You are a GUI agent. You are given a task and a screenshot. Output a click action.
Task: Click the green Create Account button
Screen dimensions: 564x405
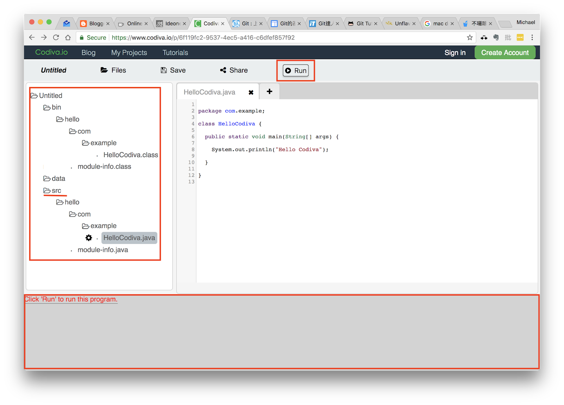coord(505,52)
